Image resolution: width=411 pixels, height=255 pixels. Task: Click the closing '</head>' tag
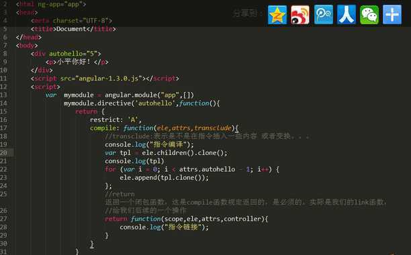coord(28,37)
